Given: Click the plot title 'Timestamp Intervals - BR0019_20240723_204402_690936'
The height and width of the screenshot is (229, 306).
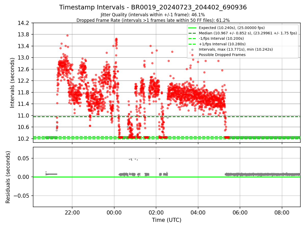Looking at the screenshot, I should coord(153,7).
